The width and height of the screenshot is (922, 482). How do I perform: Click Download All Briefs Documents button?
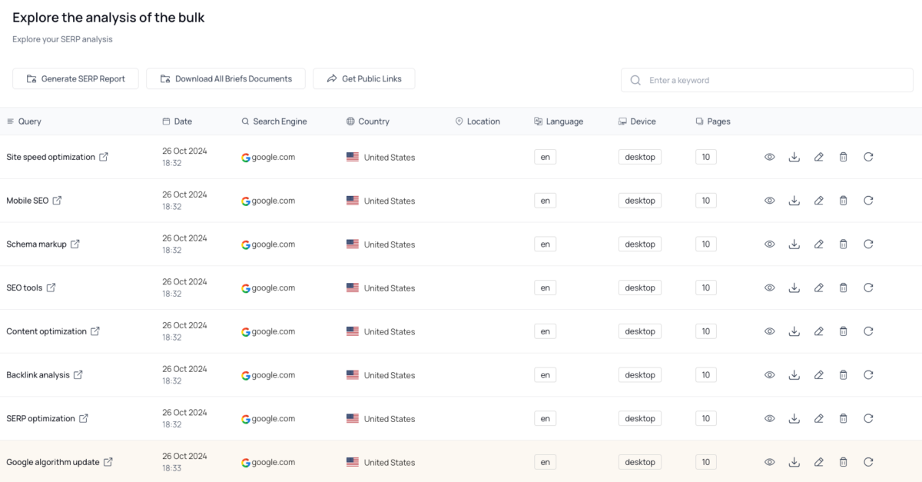tap(225, 78)
